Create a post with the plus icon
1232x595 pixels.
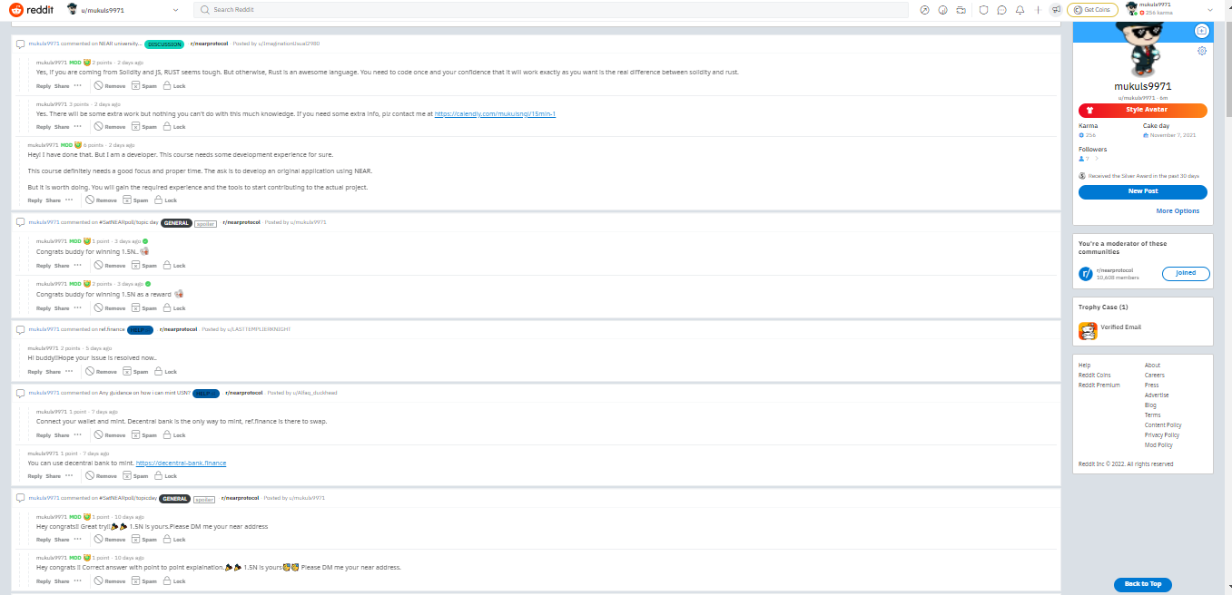point(1038,10)
